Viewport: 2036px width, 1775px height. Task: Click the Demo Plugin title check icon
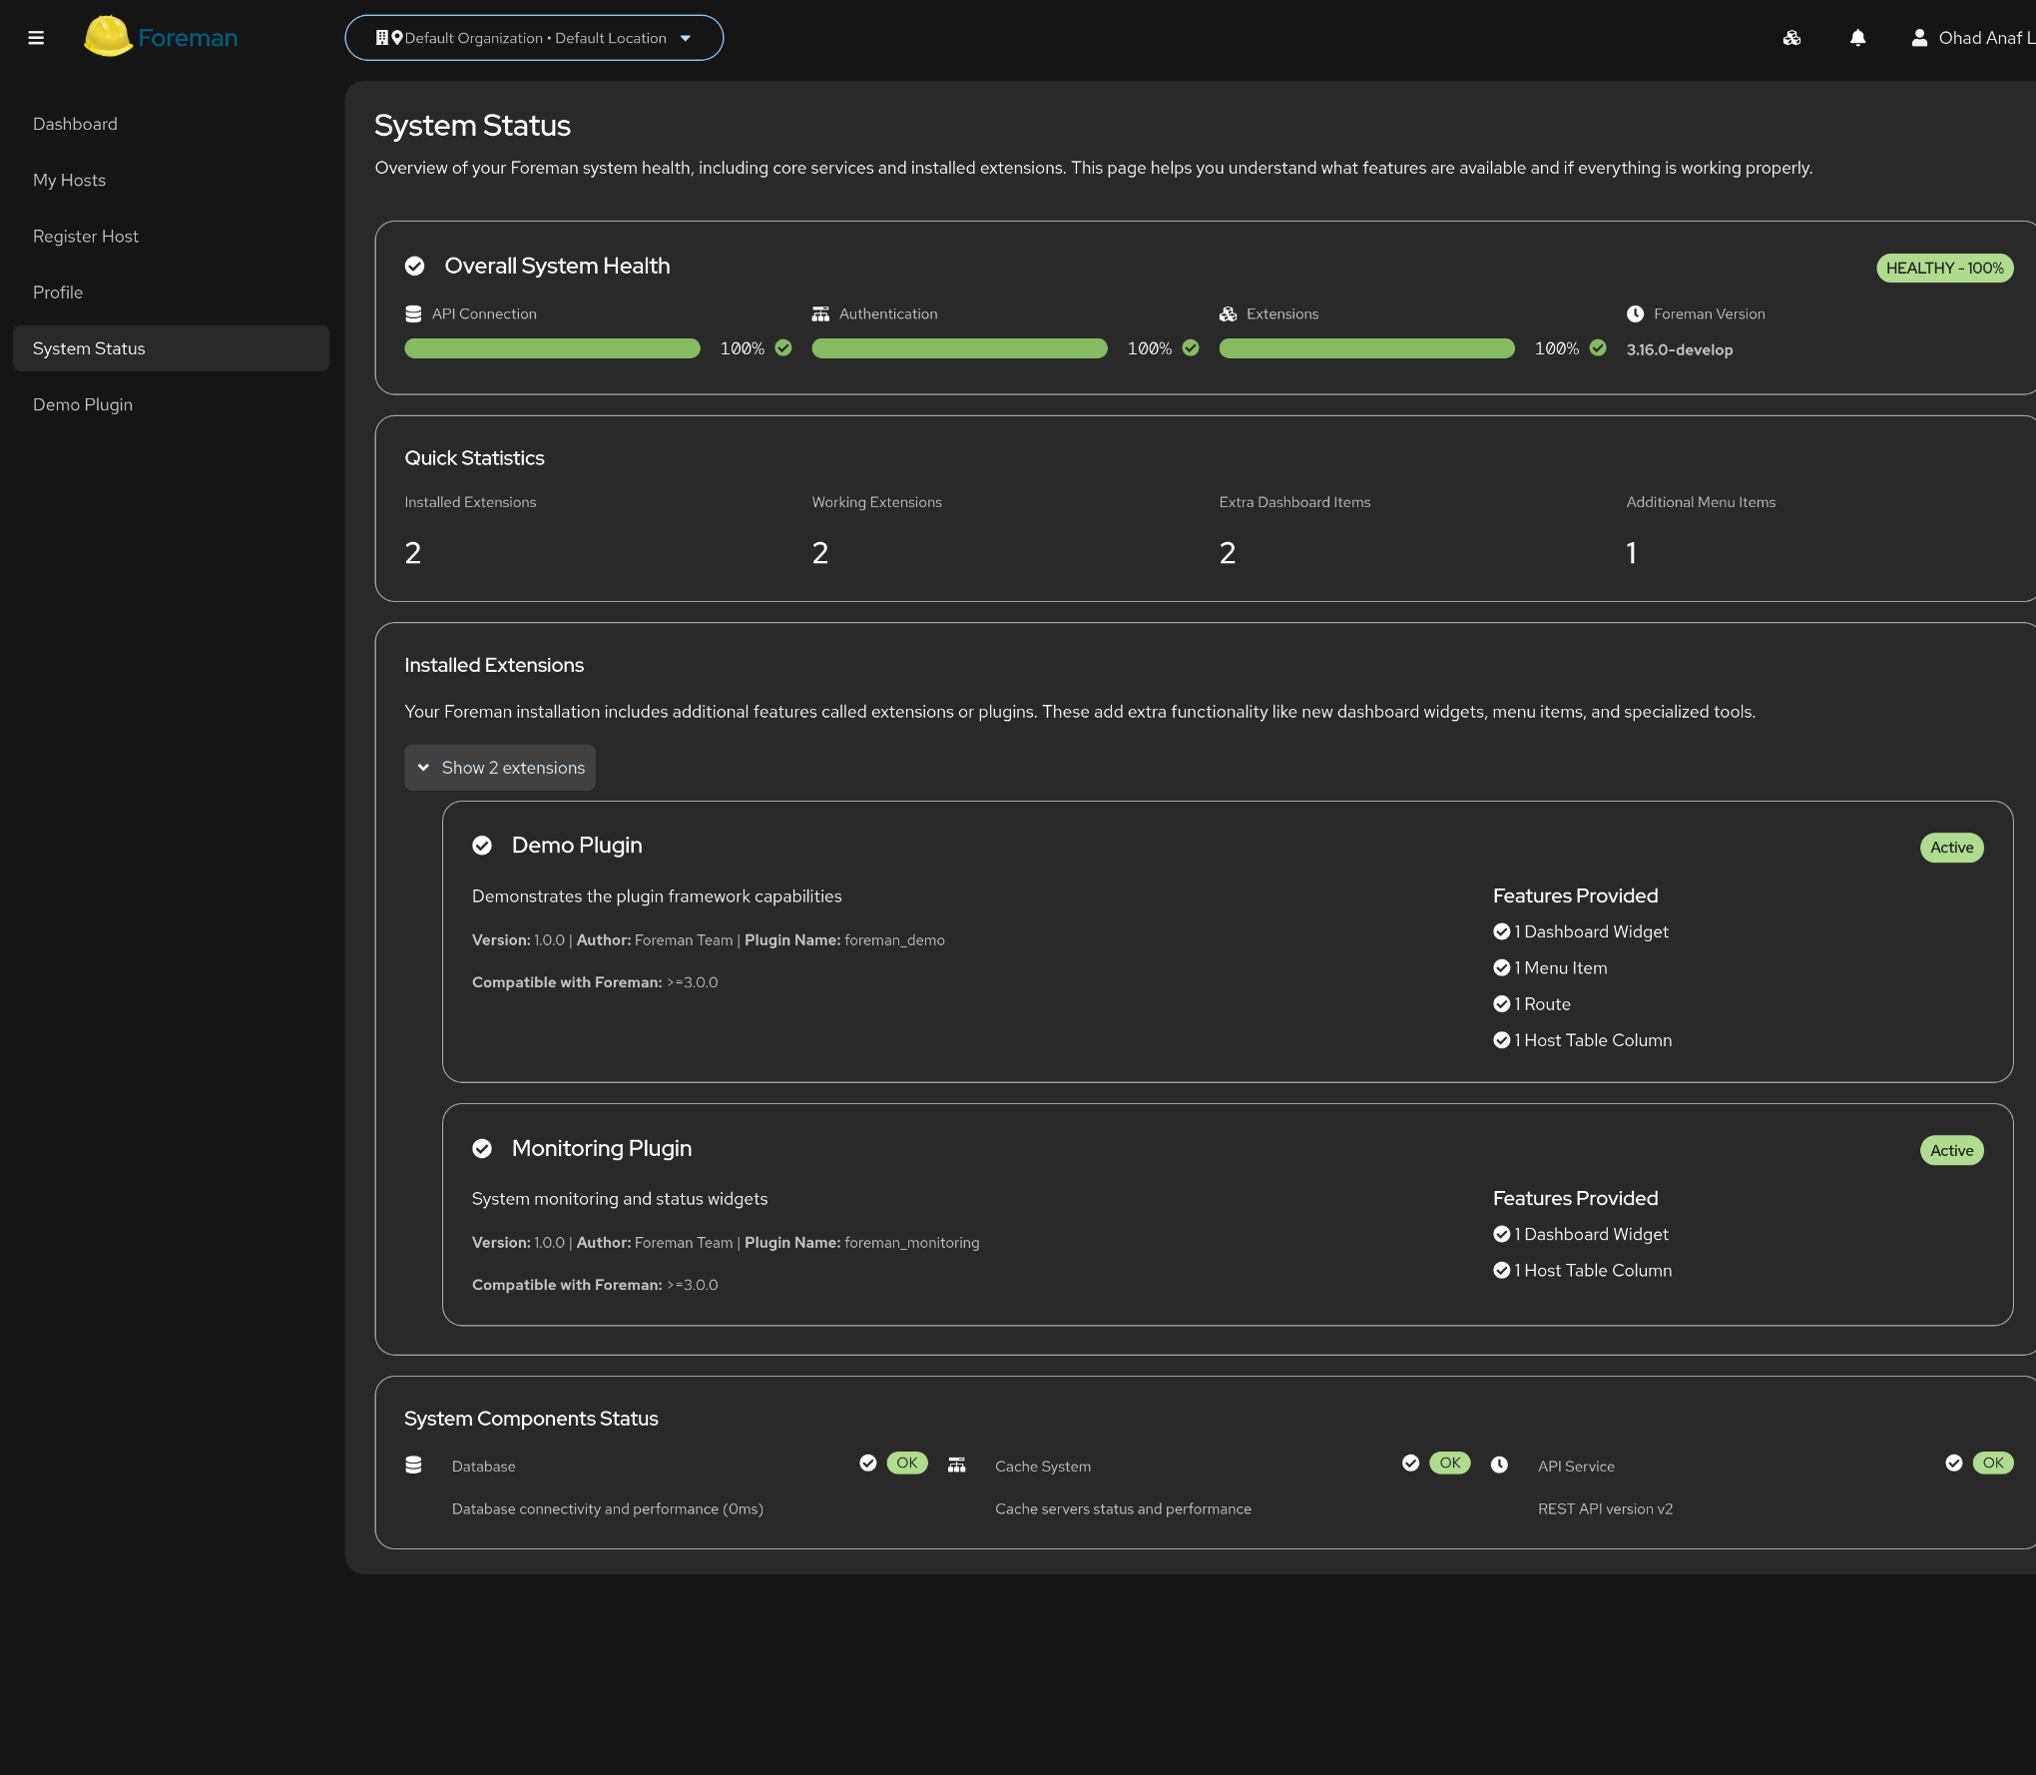click(x=482, y=846)
